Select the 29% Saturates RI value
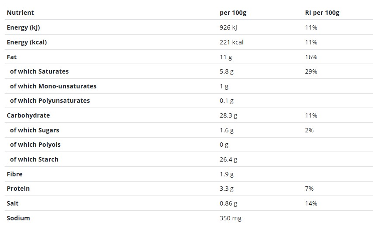Screen dimensions: 373x226 point(311,71)
